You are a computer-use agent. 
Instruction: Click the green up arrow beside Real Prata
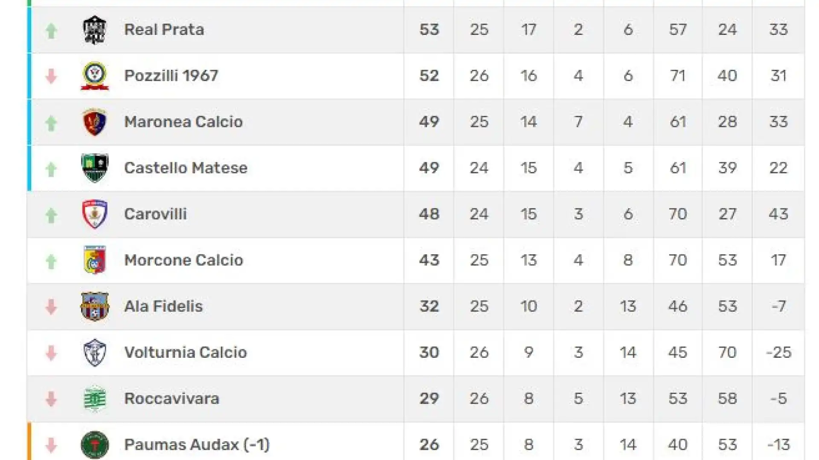51,31
